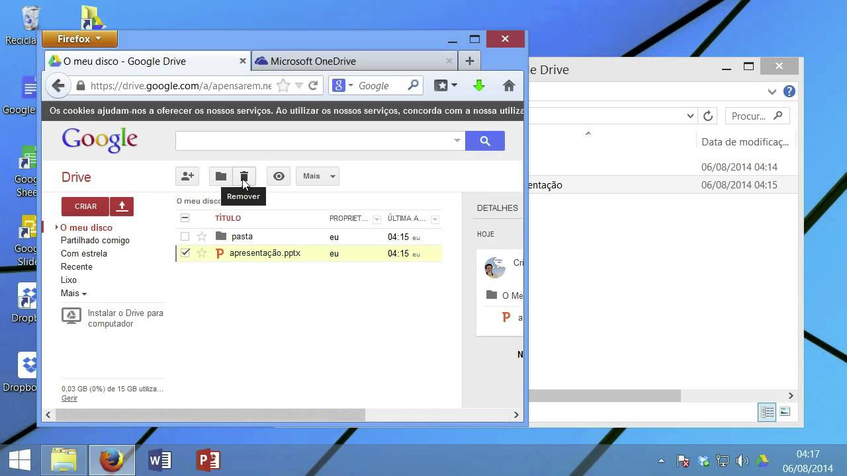This screenshot has width=847, height=476.
Task: Click the red CRIAR button
Action: pyautogui.click(x=85, y=206)
